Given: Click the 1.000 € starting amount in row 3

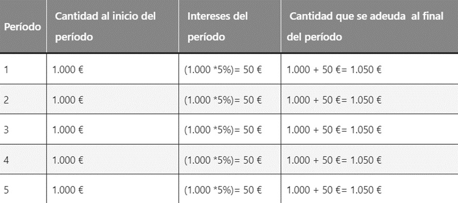Looking at the screenshot, I should (68, 130).
